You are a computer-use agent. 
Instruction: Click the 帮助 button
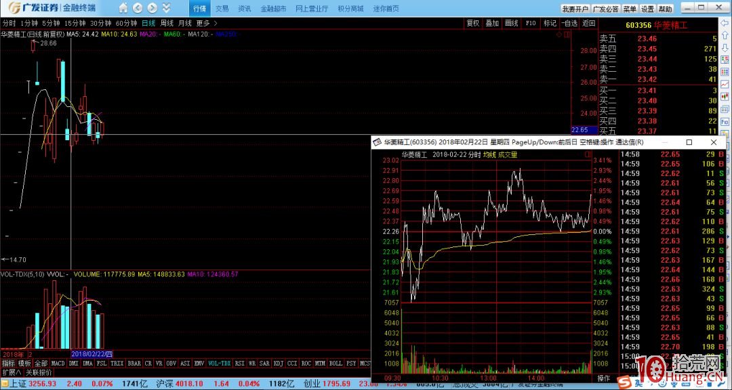pyautogui.click(x=666, y=9)
